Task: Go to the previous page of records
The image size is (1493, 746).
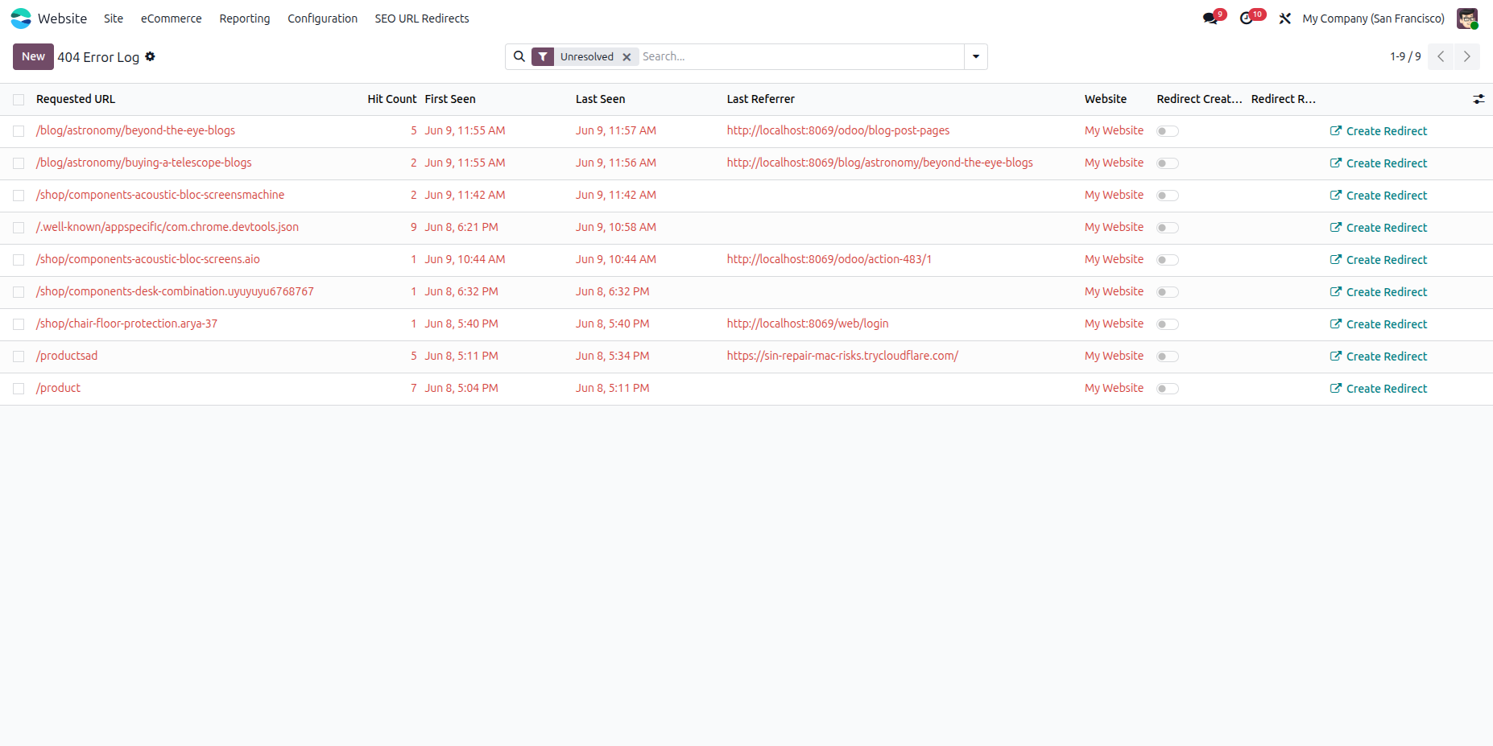Action: [x=1441, y=56]
